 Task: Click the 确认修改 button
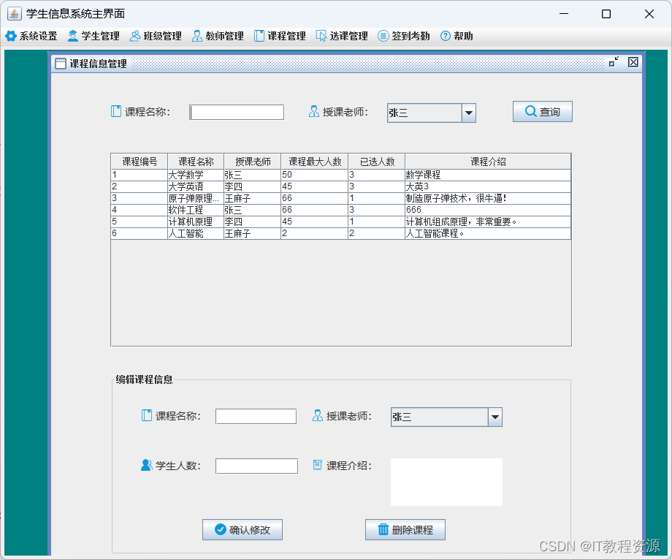(243, 529)
